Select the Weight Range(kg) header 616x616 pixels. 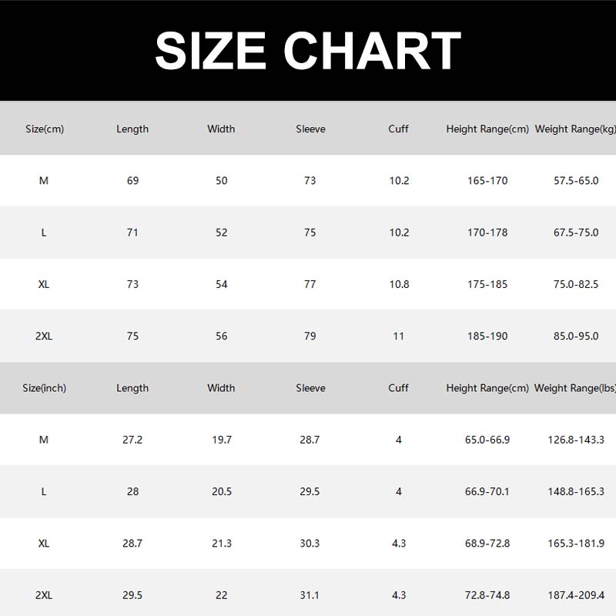coord(575,129)
